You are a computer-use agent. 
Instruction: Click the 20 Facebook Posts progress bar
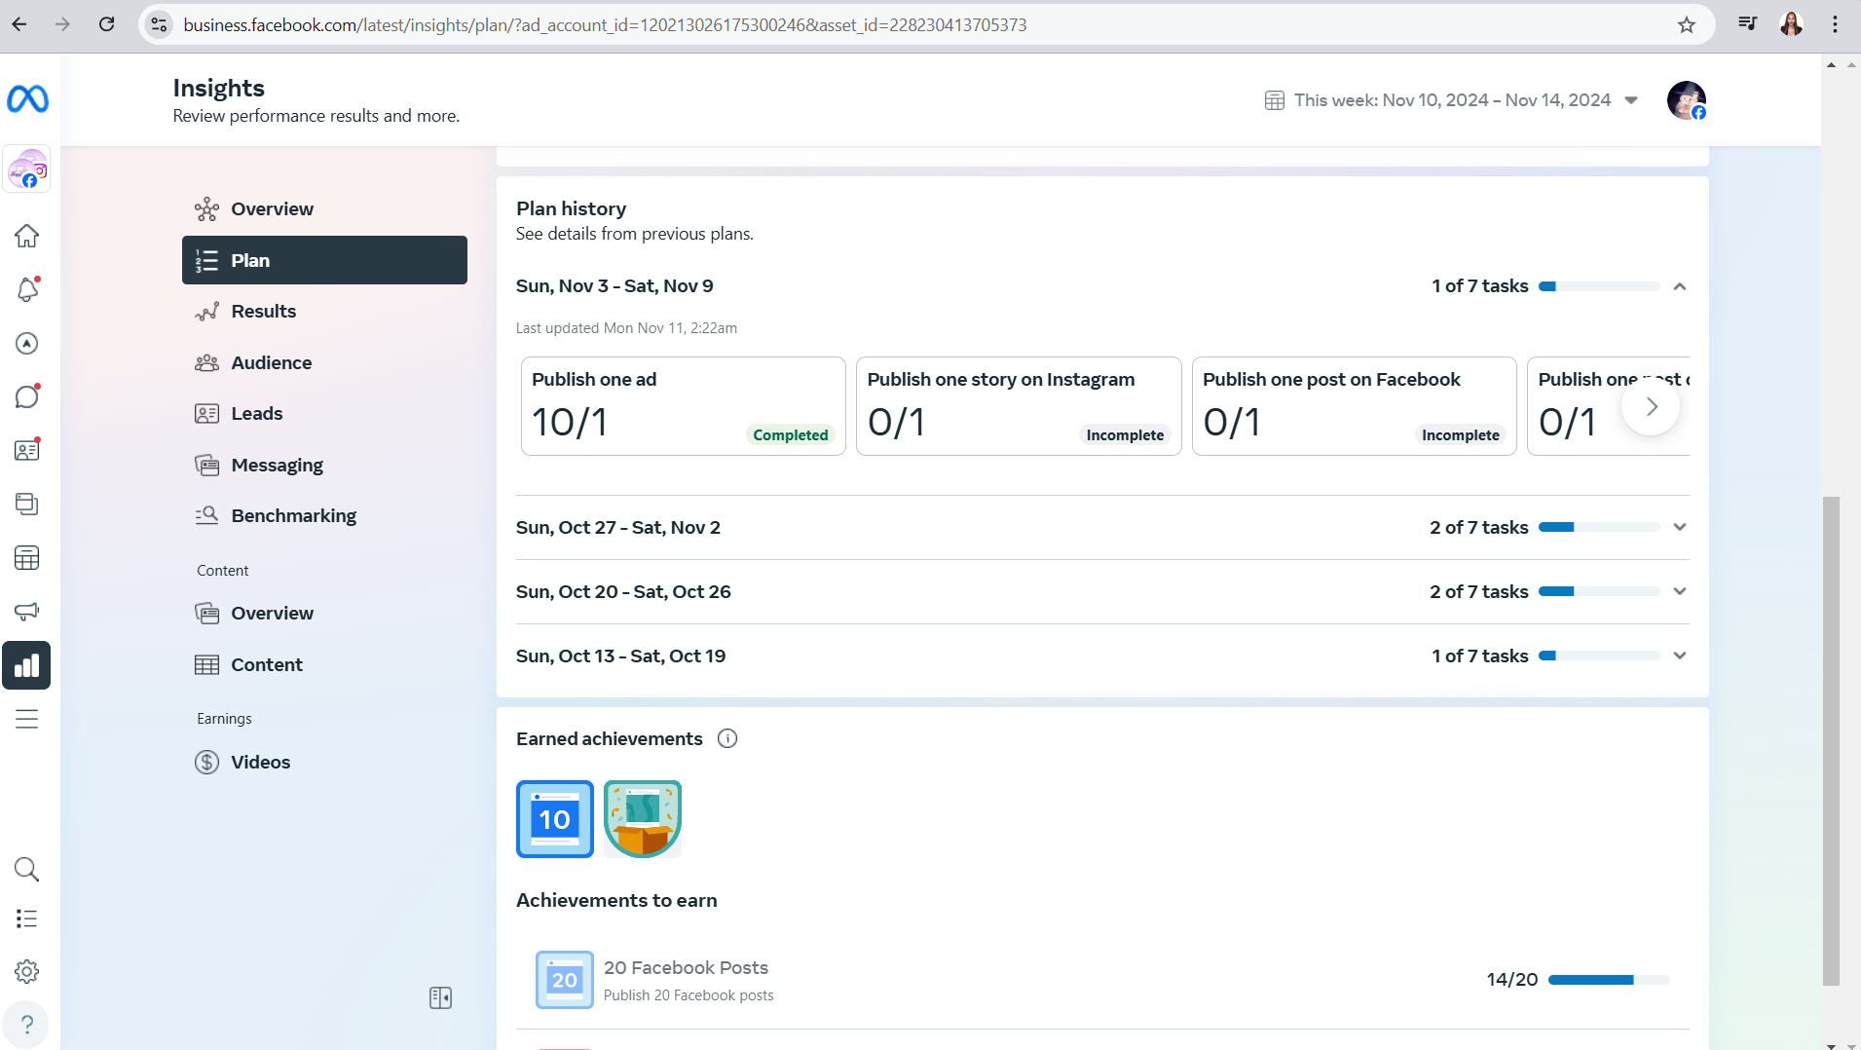click(x=1608, y=980)
